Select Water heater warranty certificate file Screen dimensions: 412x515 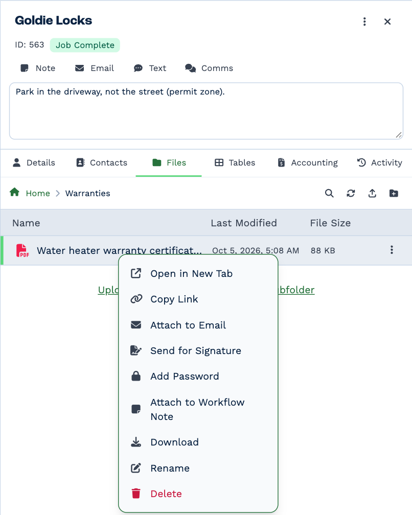pos(119,250)
